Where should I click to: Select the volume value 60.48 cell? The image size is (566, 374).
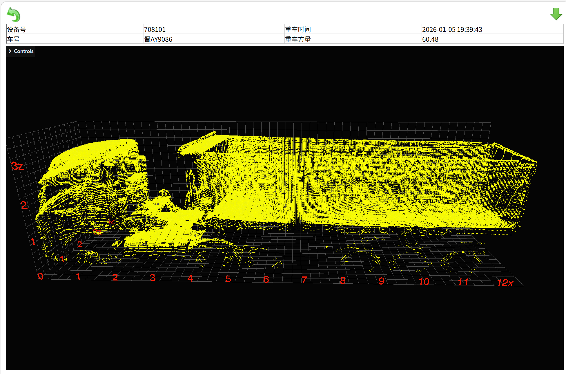coord(430,39)
